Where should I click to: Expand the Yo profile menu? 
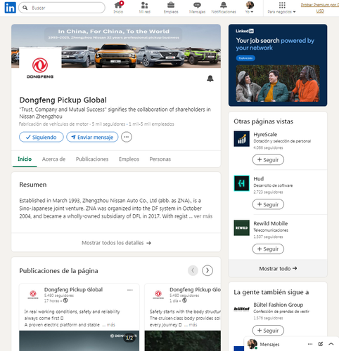[250, 8]
